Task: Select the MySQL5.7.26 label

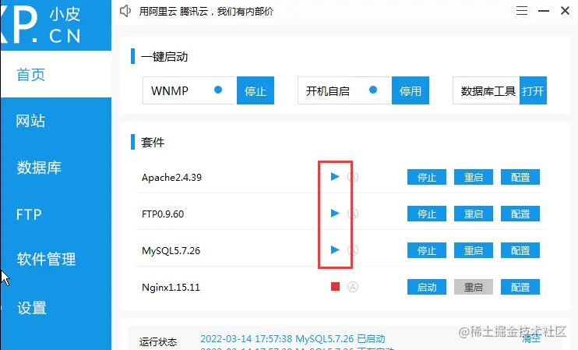Action: 171,251
